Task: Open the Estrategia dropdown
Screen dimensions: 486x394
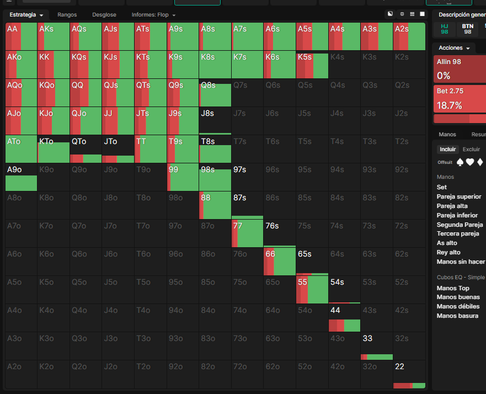Action: [26, 15]
